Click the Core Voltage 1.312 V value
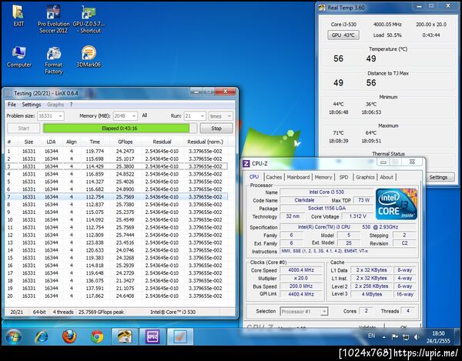 (x=357, y=216)
